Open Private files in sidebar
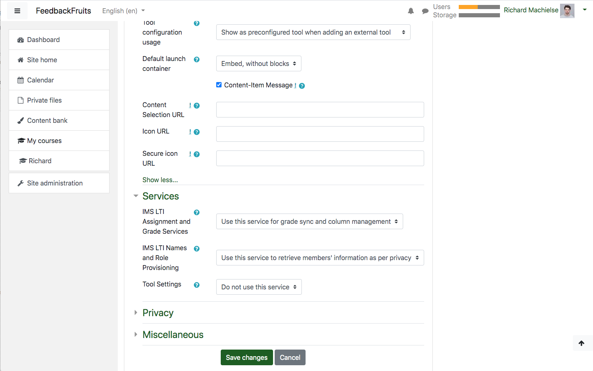The image size is (593, 371). [x=59, y=100]
